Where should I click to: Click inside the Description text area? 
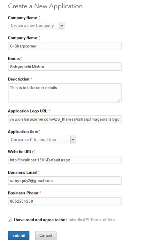[x=65, y=93]
